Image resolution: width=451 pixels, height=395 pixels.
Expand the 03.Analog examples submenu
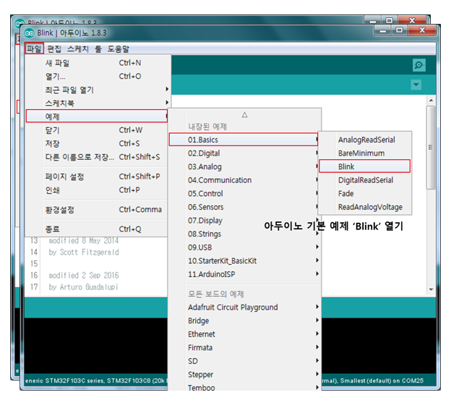coord(244,166)
